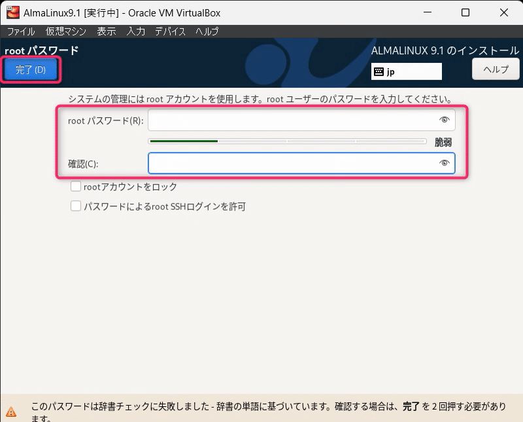Open the ファイル menu

coord(21,31)
